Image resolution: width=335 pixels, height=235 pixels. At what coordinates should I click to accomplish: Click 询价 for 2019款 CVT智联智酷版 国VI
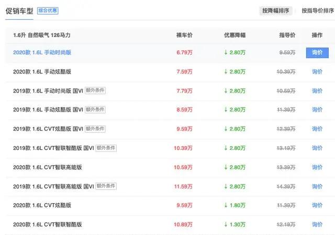pyautogui.click(x=317, y=148)
